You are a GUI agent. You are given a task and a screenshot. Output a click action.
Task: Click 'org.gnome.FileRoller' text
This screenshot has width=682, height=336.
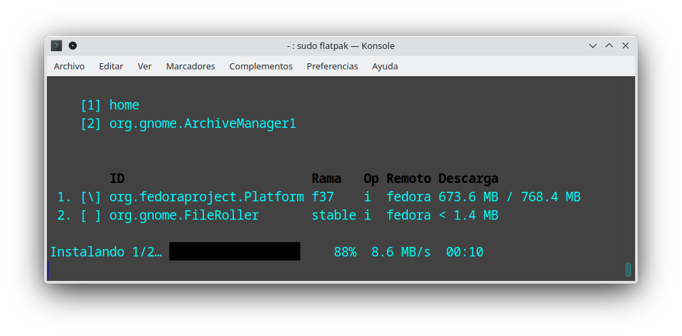click(184, 216)
